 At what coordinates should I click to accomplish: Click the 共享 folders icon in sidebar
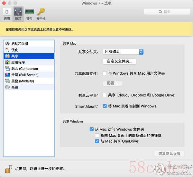(x=7, y=56)
